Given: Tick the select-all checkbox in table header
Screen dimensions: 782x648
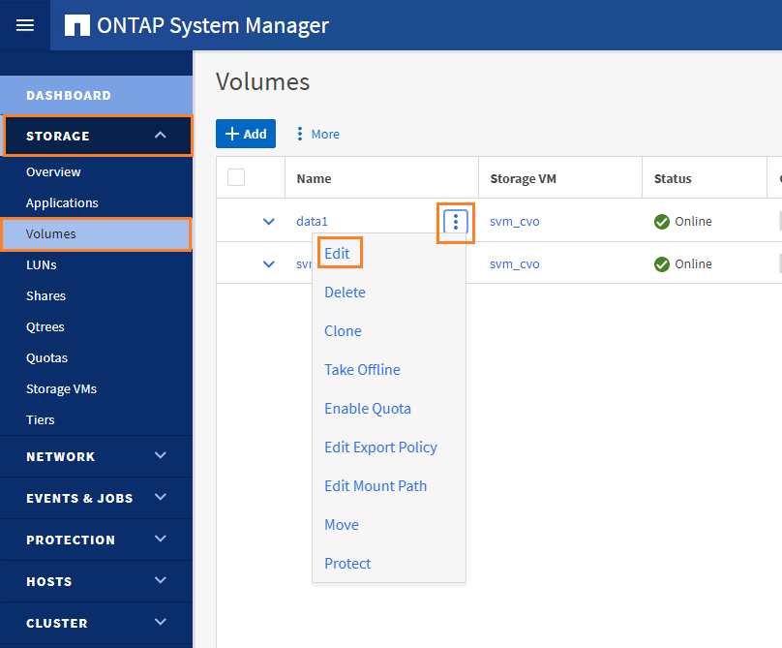Looking at the screenshot, I should (236, 177).
